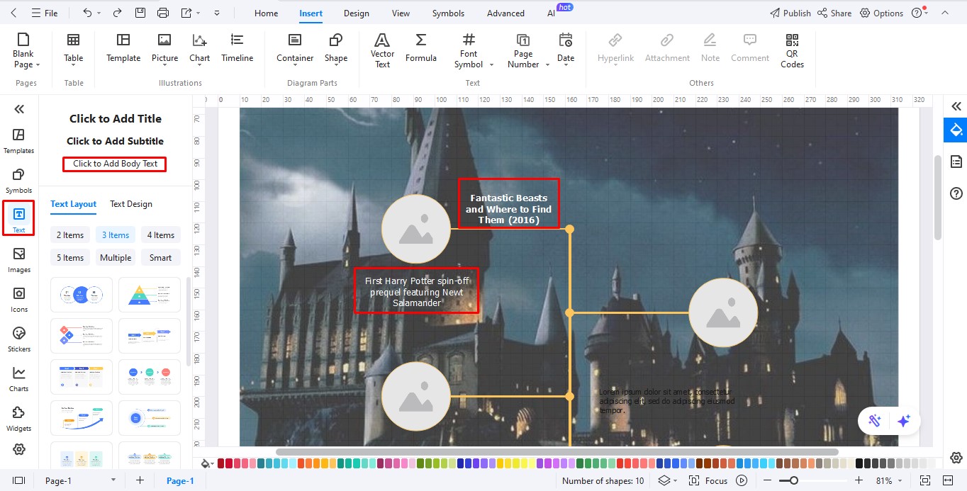Click to Add Subtitle
Viewport: 967px width, 491px height.
tap(115, 141)
